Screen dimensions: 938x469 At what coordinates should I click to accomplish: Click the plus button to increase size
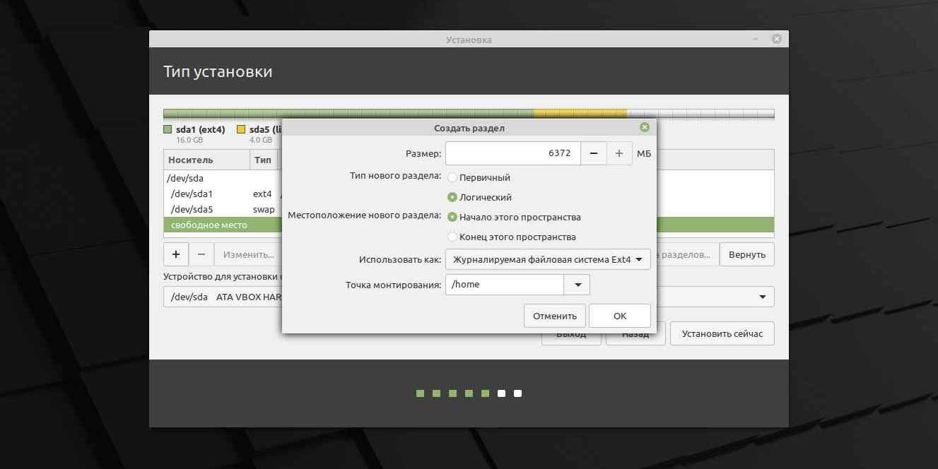click(619, 153)
